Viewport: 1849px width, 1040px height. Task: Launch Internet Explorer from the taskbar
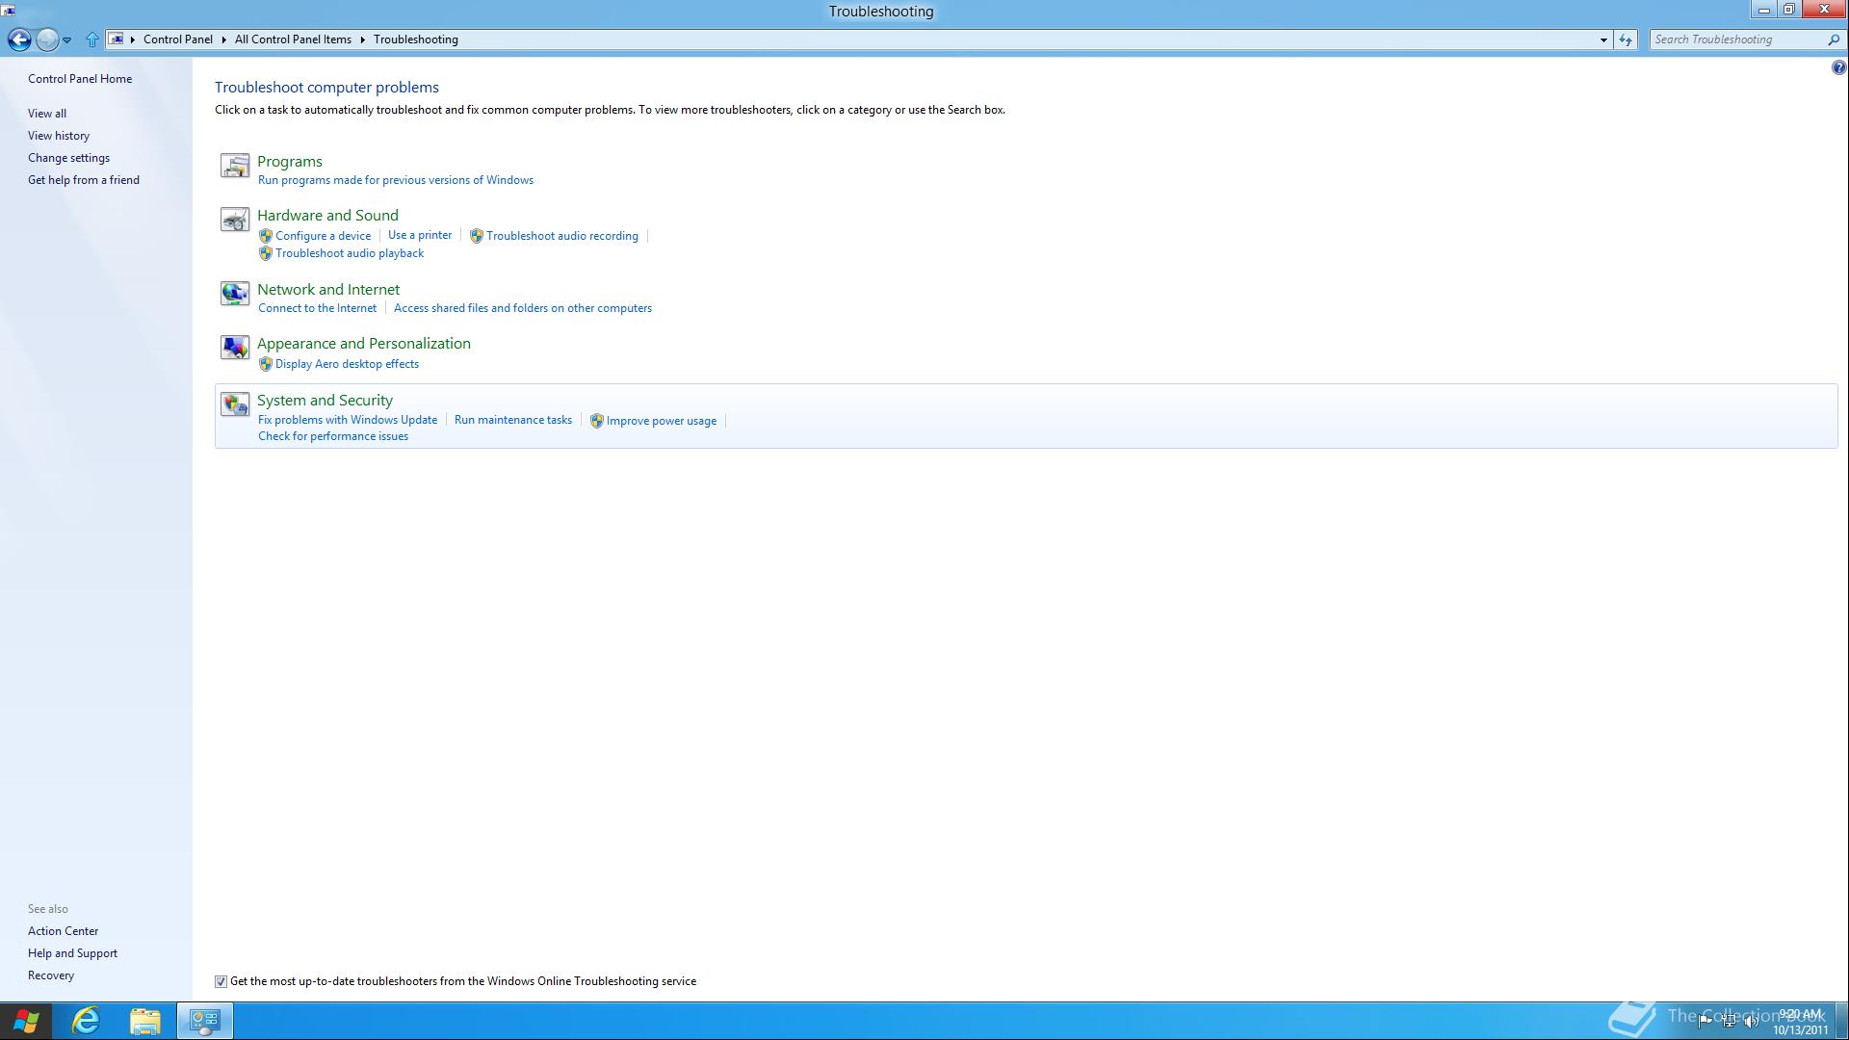(x=86, y=1021)
